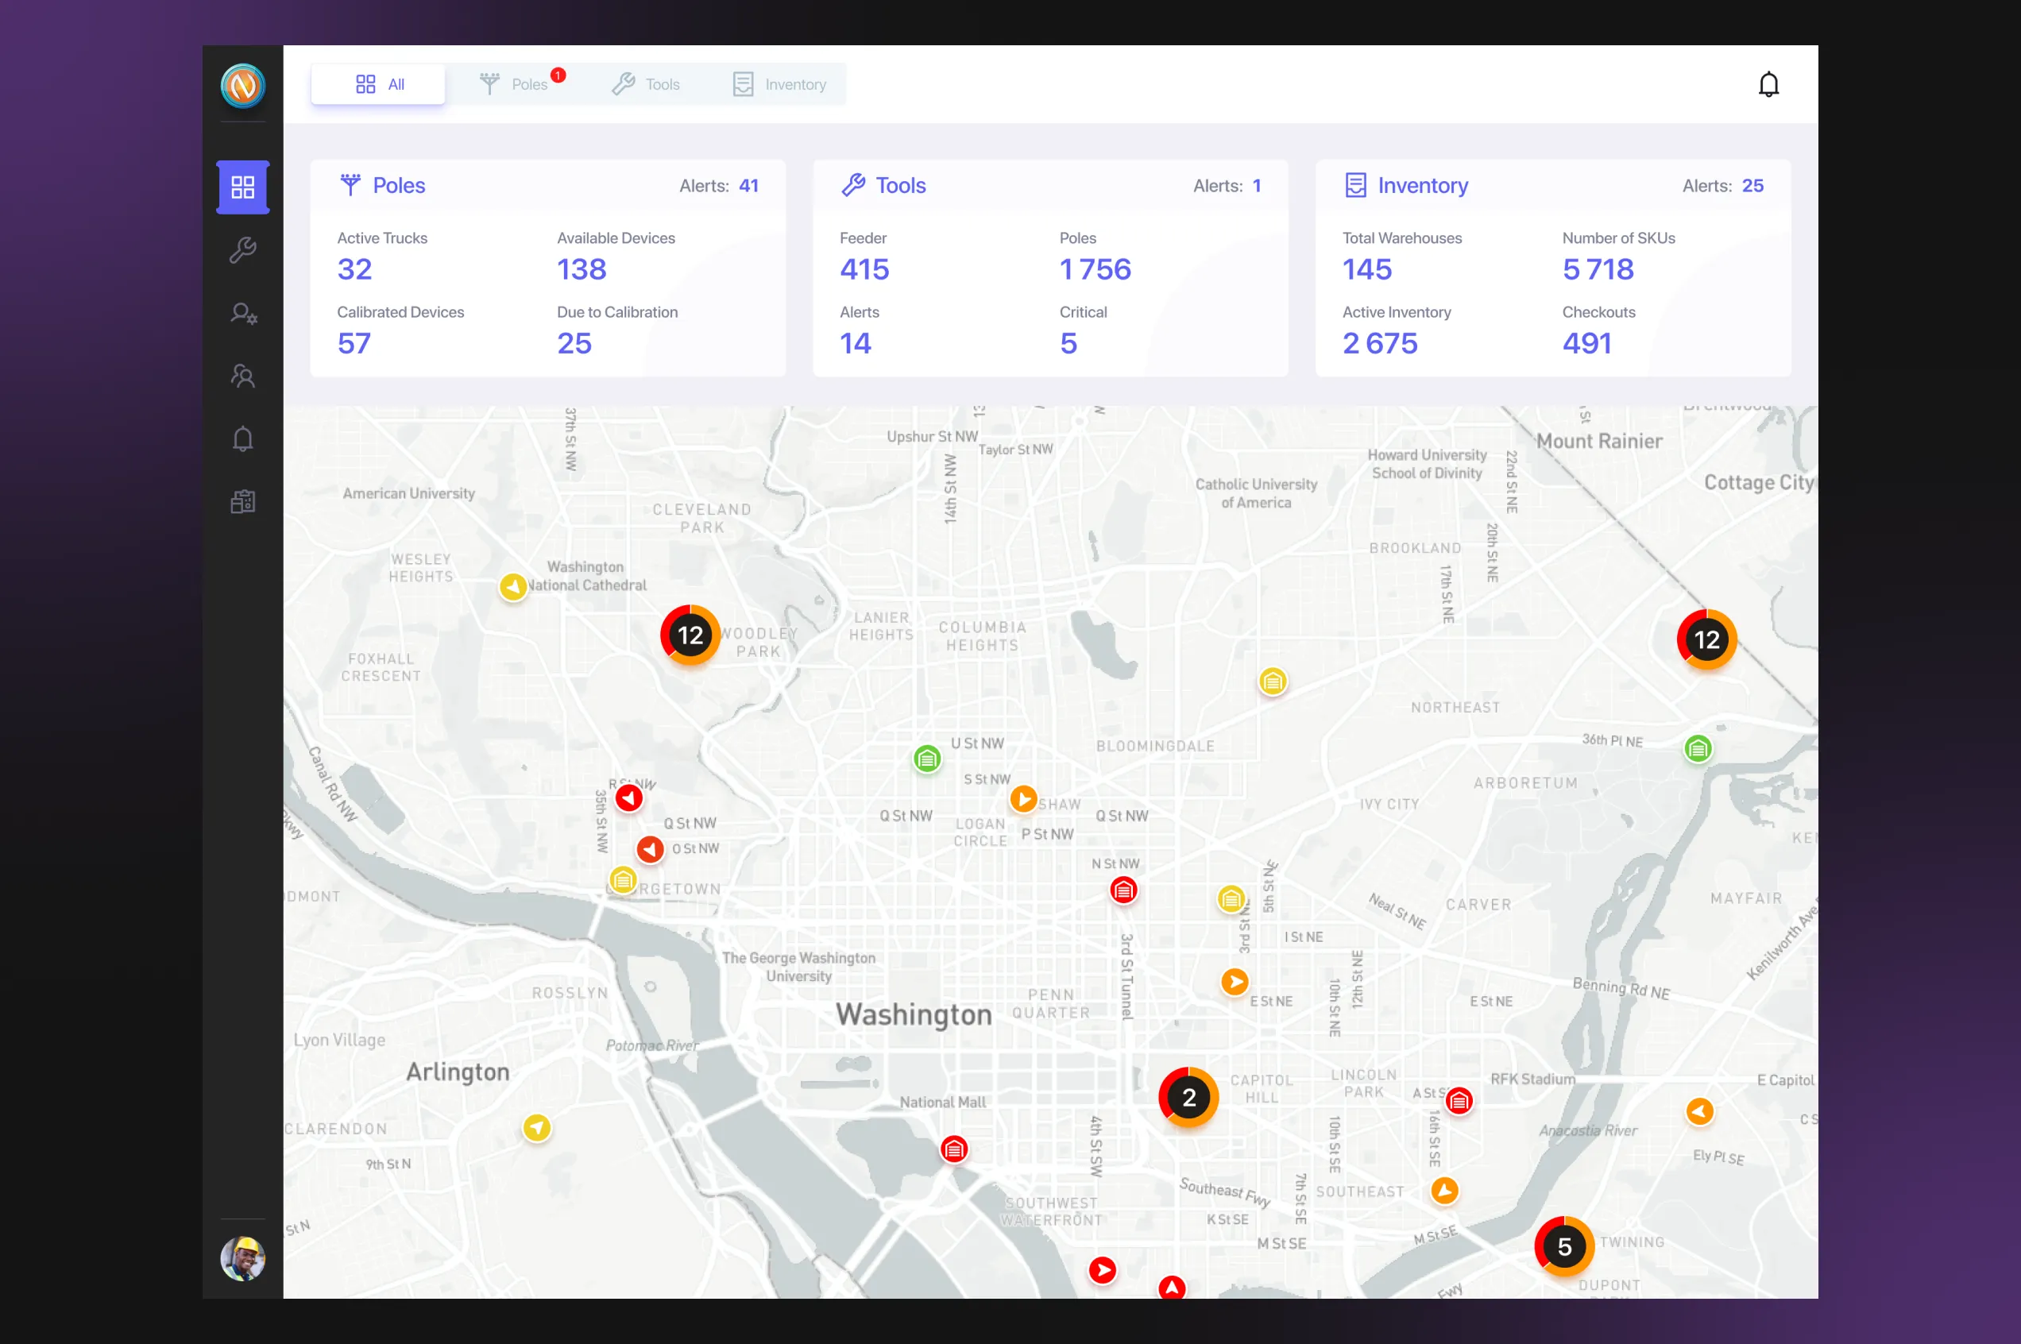The height and width of the screenshot is (1344, 2021).
Task: Switch to the Tools tab
Action: [x=646, y=85]
